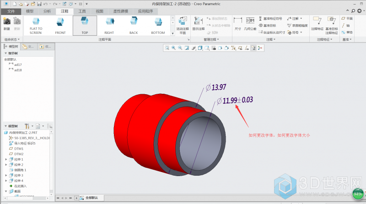Create a new file from quick access toolbar
Viewport: 366px width, 204px height.
(x=15, y=4)
